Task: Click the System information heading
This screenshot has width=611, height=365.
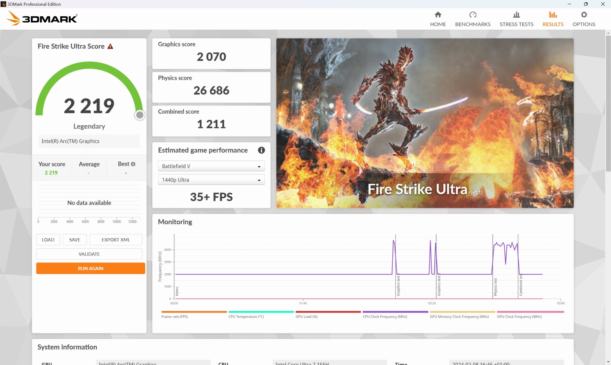Action: [x=67, y=347]
